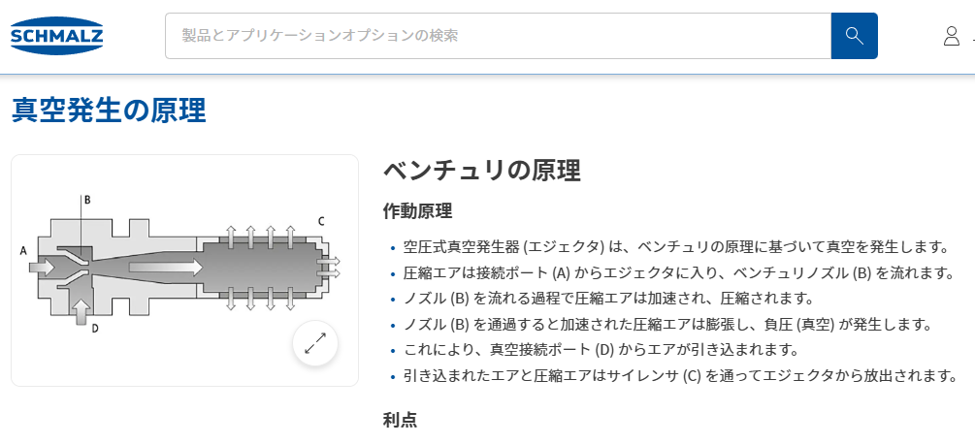Viewport: 975px width, 444px height.
Task: Open the user account icon
Action: pyautogui.click(x=952, y=36)
